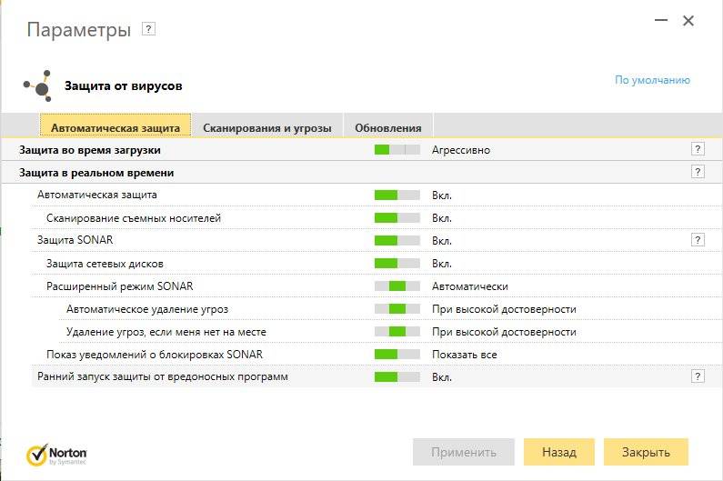
Task: Open help for Защита SONAR row
Action: click(x=698, y=240)
